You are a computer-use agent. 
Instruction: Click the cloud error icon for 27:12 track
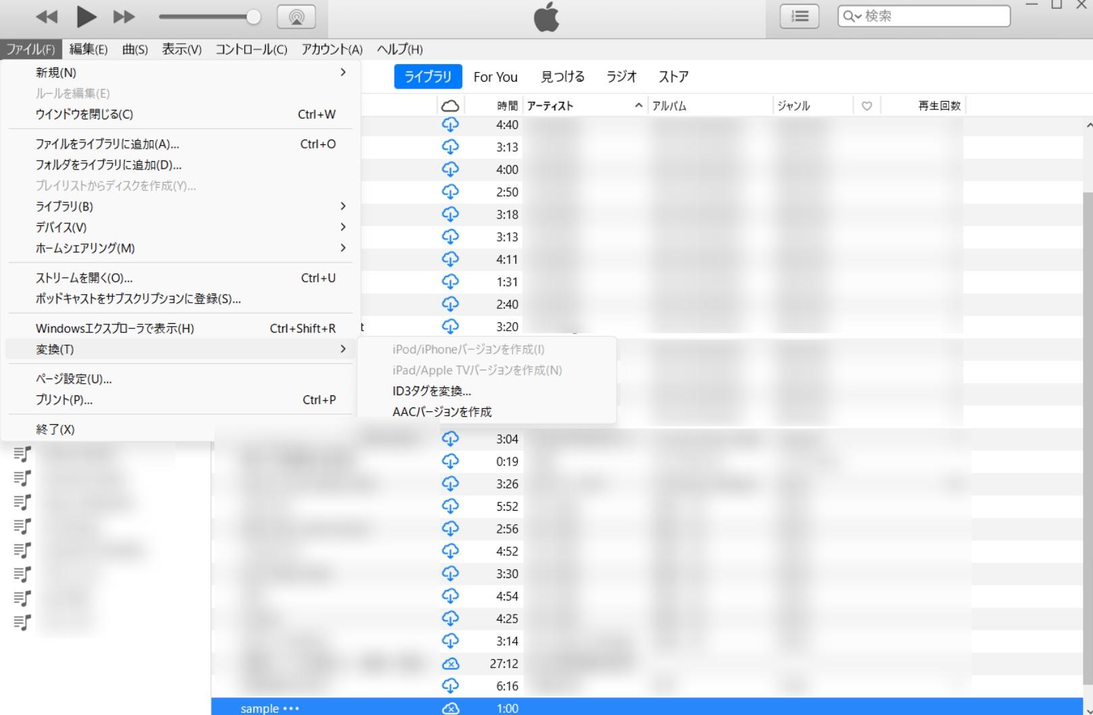450,664
